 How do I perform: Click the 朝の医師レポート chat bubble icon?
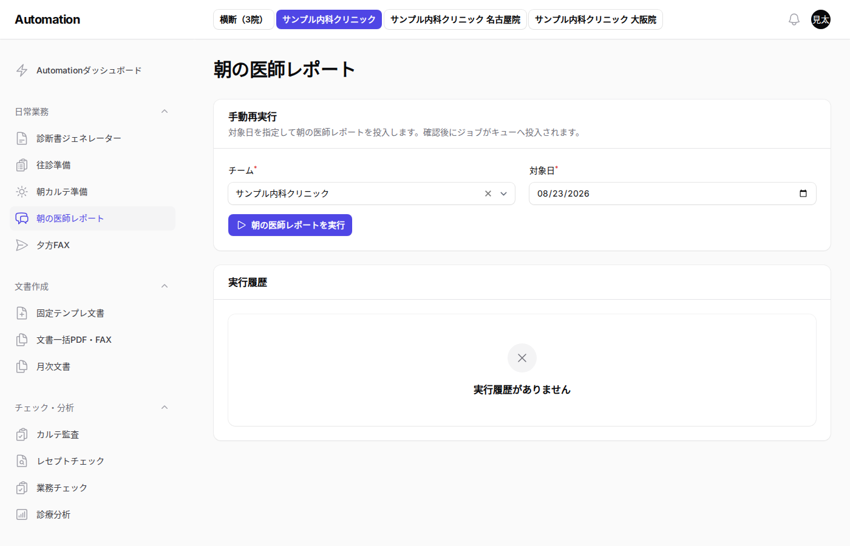22,218
